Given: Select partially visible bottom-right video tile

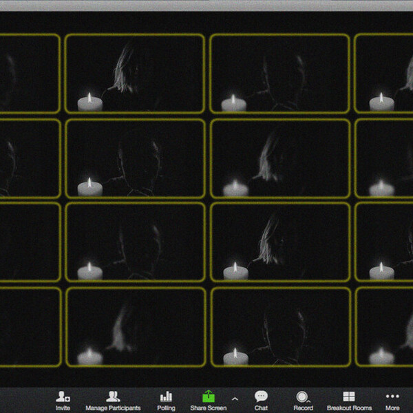Looking at the screenshot, I should 384,327.
